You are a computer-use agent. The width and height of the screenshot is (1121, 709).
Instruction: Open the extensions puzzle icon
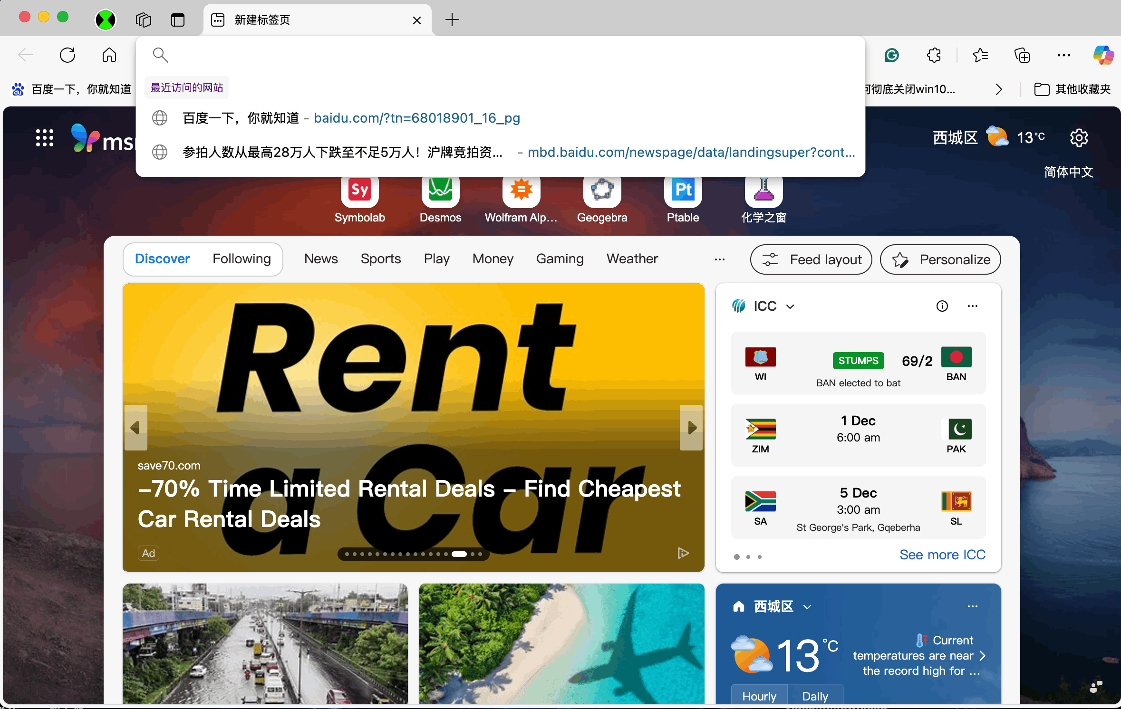(x=934, y=55)
